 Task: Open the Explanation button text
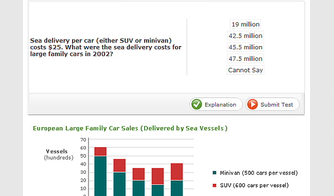pos(220,105)
